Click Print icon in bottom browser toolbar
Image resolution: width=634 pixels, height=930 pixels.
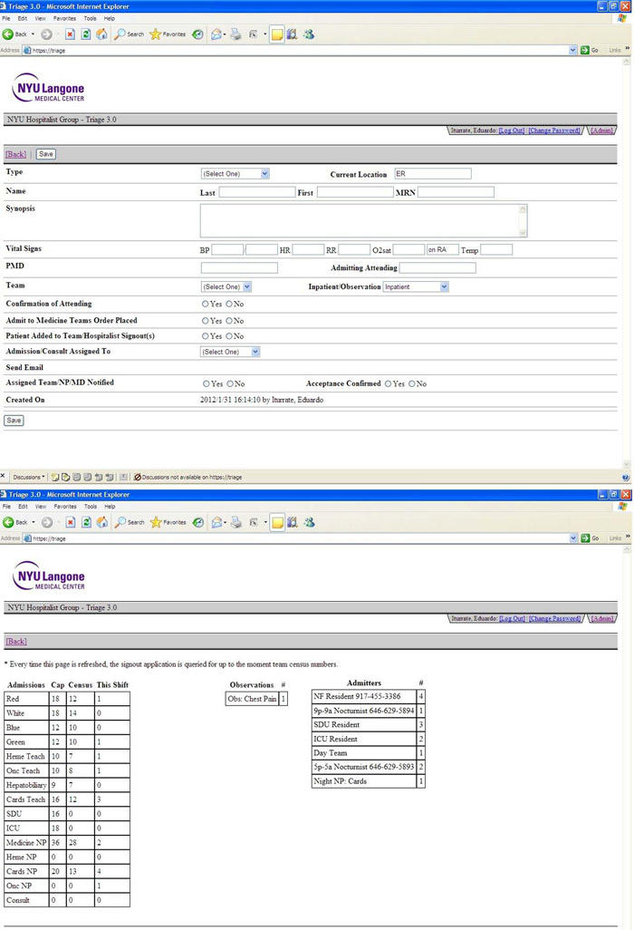click(236, 522)
